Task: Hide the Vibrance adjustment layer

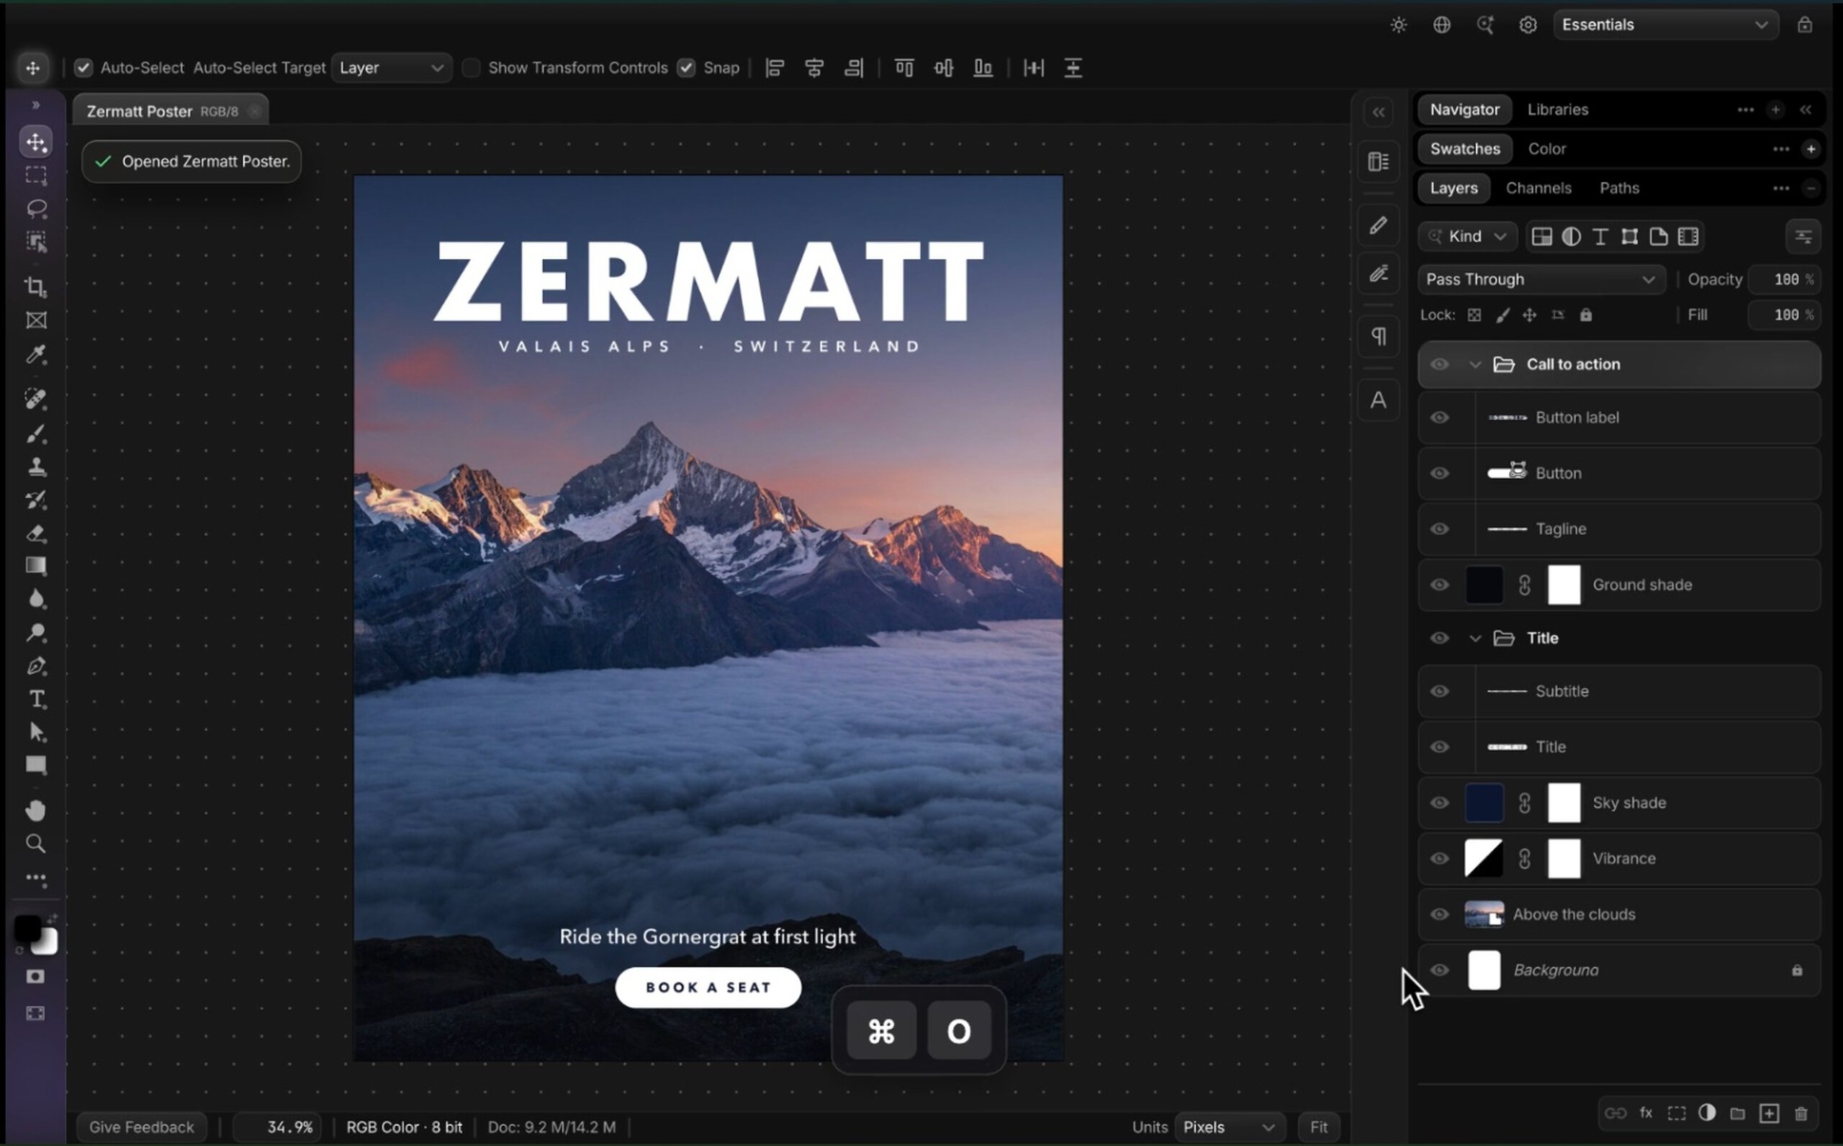Action: coord(1439,859)
